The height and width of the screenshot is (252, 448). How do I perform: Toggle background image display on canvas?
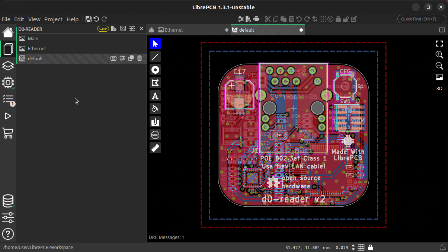(439, 77)
